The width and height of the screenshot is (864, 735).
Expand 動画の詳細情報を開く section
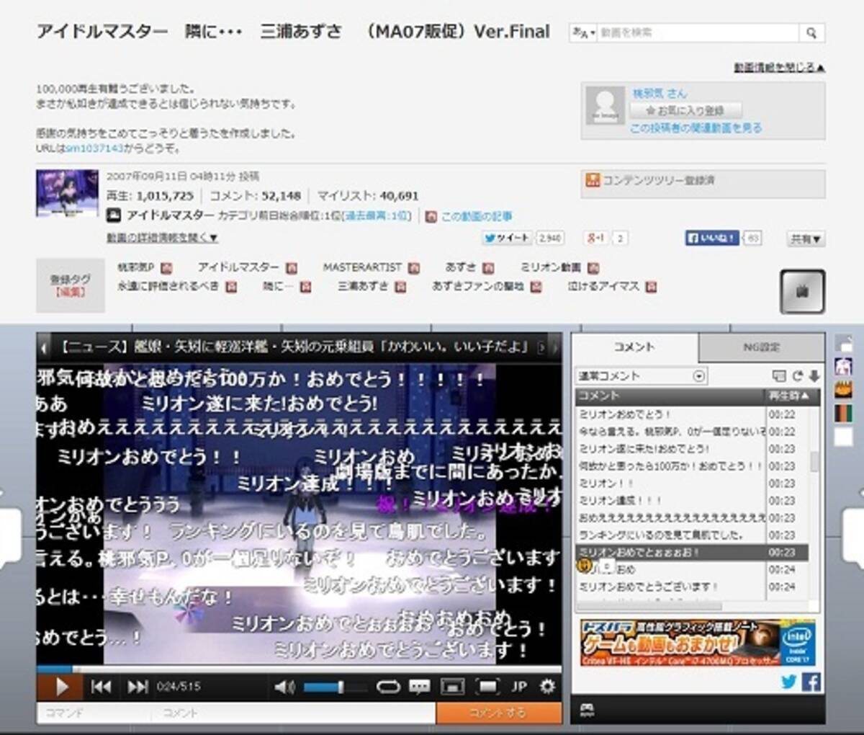(x=162, y=237)
